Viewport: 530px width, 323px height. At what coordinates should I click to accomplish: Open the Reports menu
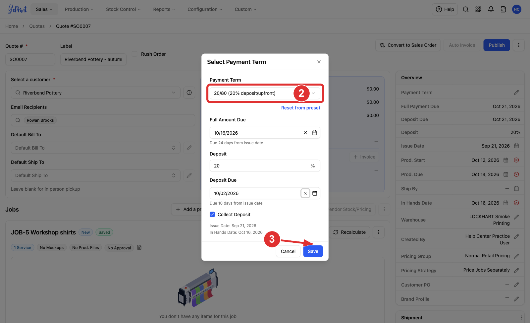(164, 9)
